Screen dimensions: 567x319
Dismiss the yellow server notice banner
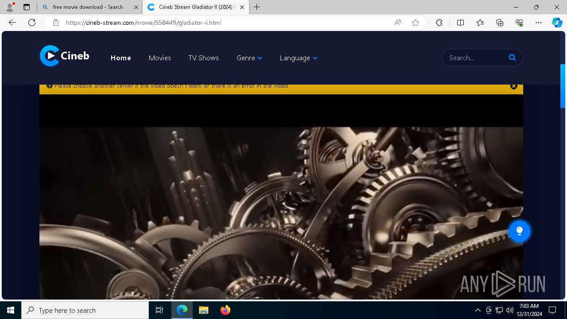[514, 86]
